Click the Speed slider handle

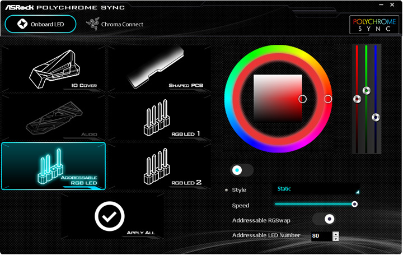pyautogui.click(x=354, y=204)
